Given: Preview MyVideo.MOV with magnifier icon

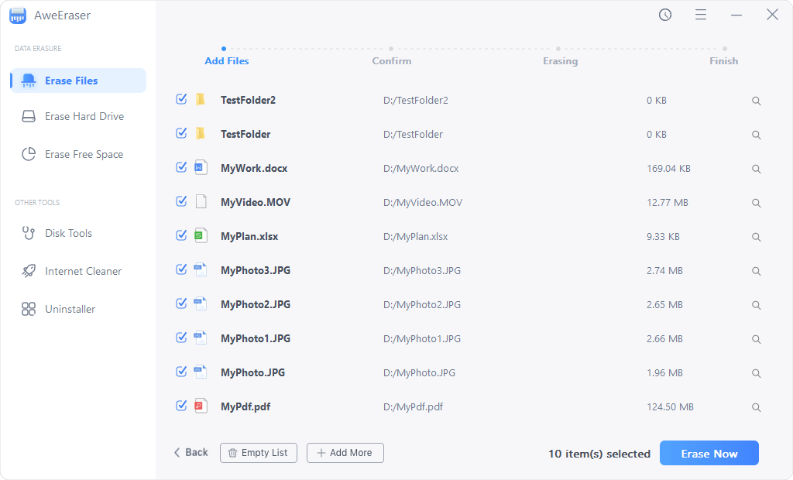Looking at the screenshot, I should (x=756, y=203).
